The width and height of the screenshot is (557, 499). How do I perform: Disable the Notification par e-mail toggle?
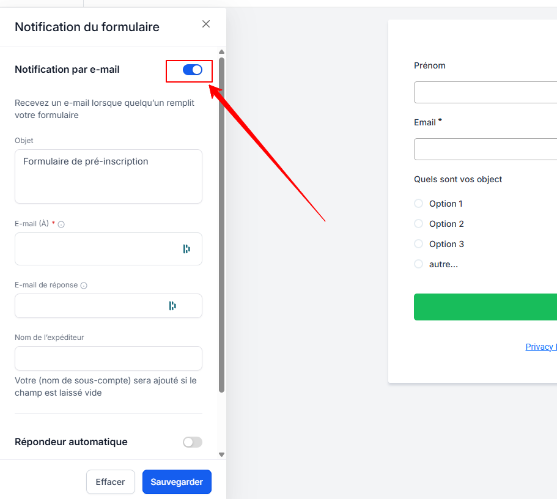pos(193,70)
